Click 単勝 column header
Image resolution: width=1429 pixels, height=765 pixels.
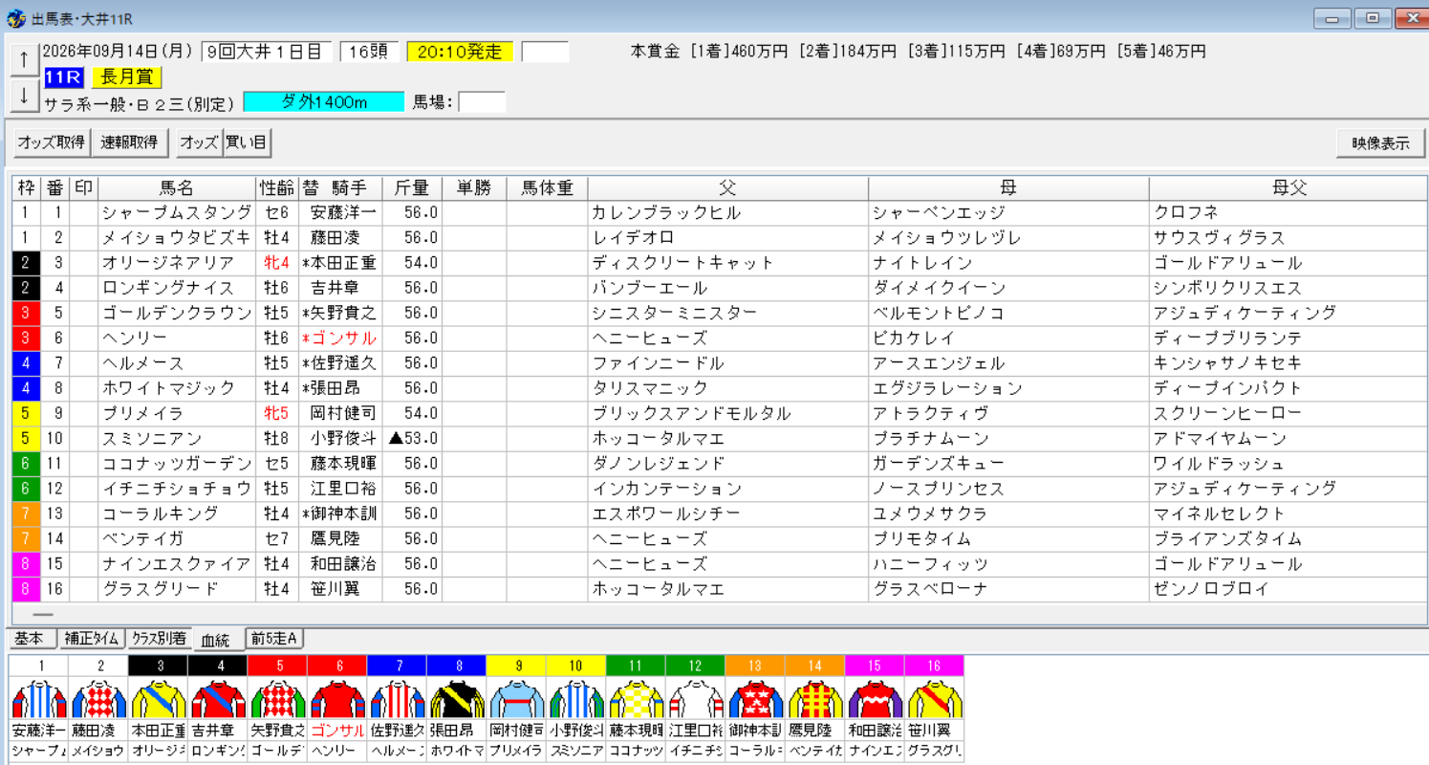[x=474, y=188]
